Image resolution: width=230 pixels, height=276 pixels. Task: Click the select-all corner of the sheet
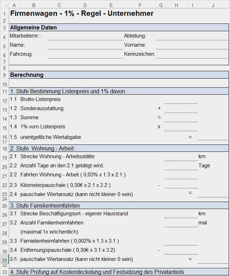(4, 5)
